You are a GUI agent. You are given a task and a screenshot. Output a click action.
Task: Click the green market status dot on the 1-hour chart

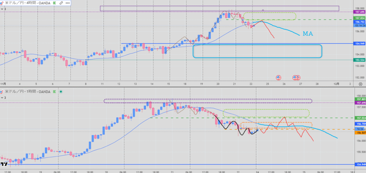point(61,91)
